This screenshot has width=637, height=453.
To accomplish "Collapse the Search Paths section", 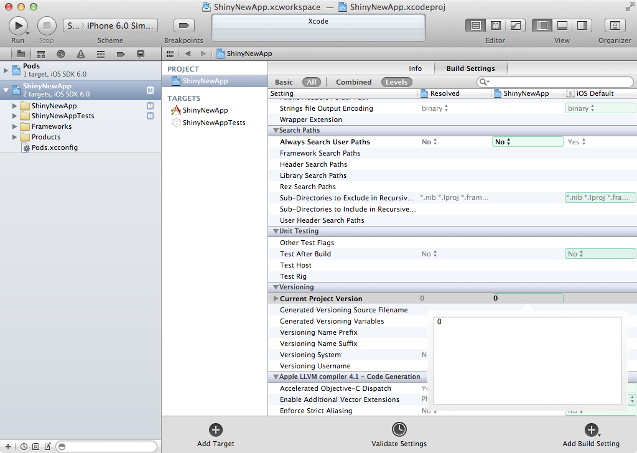I will [276, 131].
